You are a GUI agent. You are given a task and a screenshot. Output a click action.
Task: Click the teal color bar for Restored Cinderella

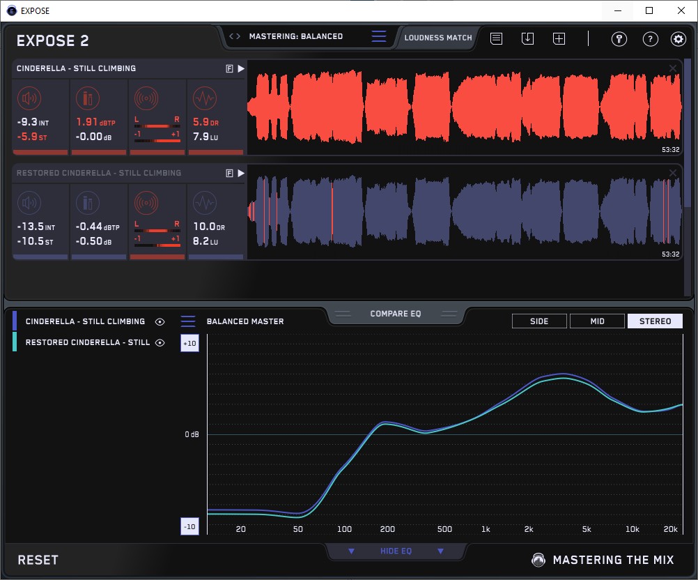click(15, 342)
